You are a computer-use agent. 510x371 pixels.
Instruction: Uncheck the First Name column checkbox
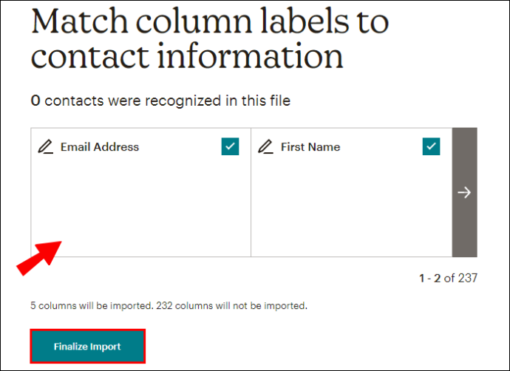[x=432, y=146]
